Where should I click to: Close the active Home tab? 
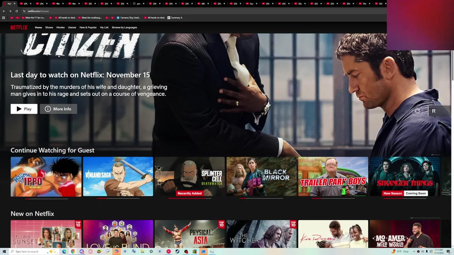(x=15, y=4)
